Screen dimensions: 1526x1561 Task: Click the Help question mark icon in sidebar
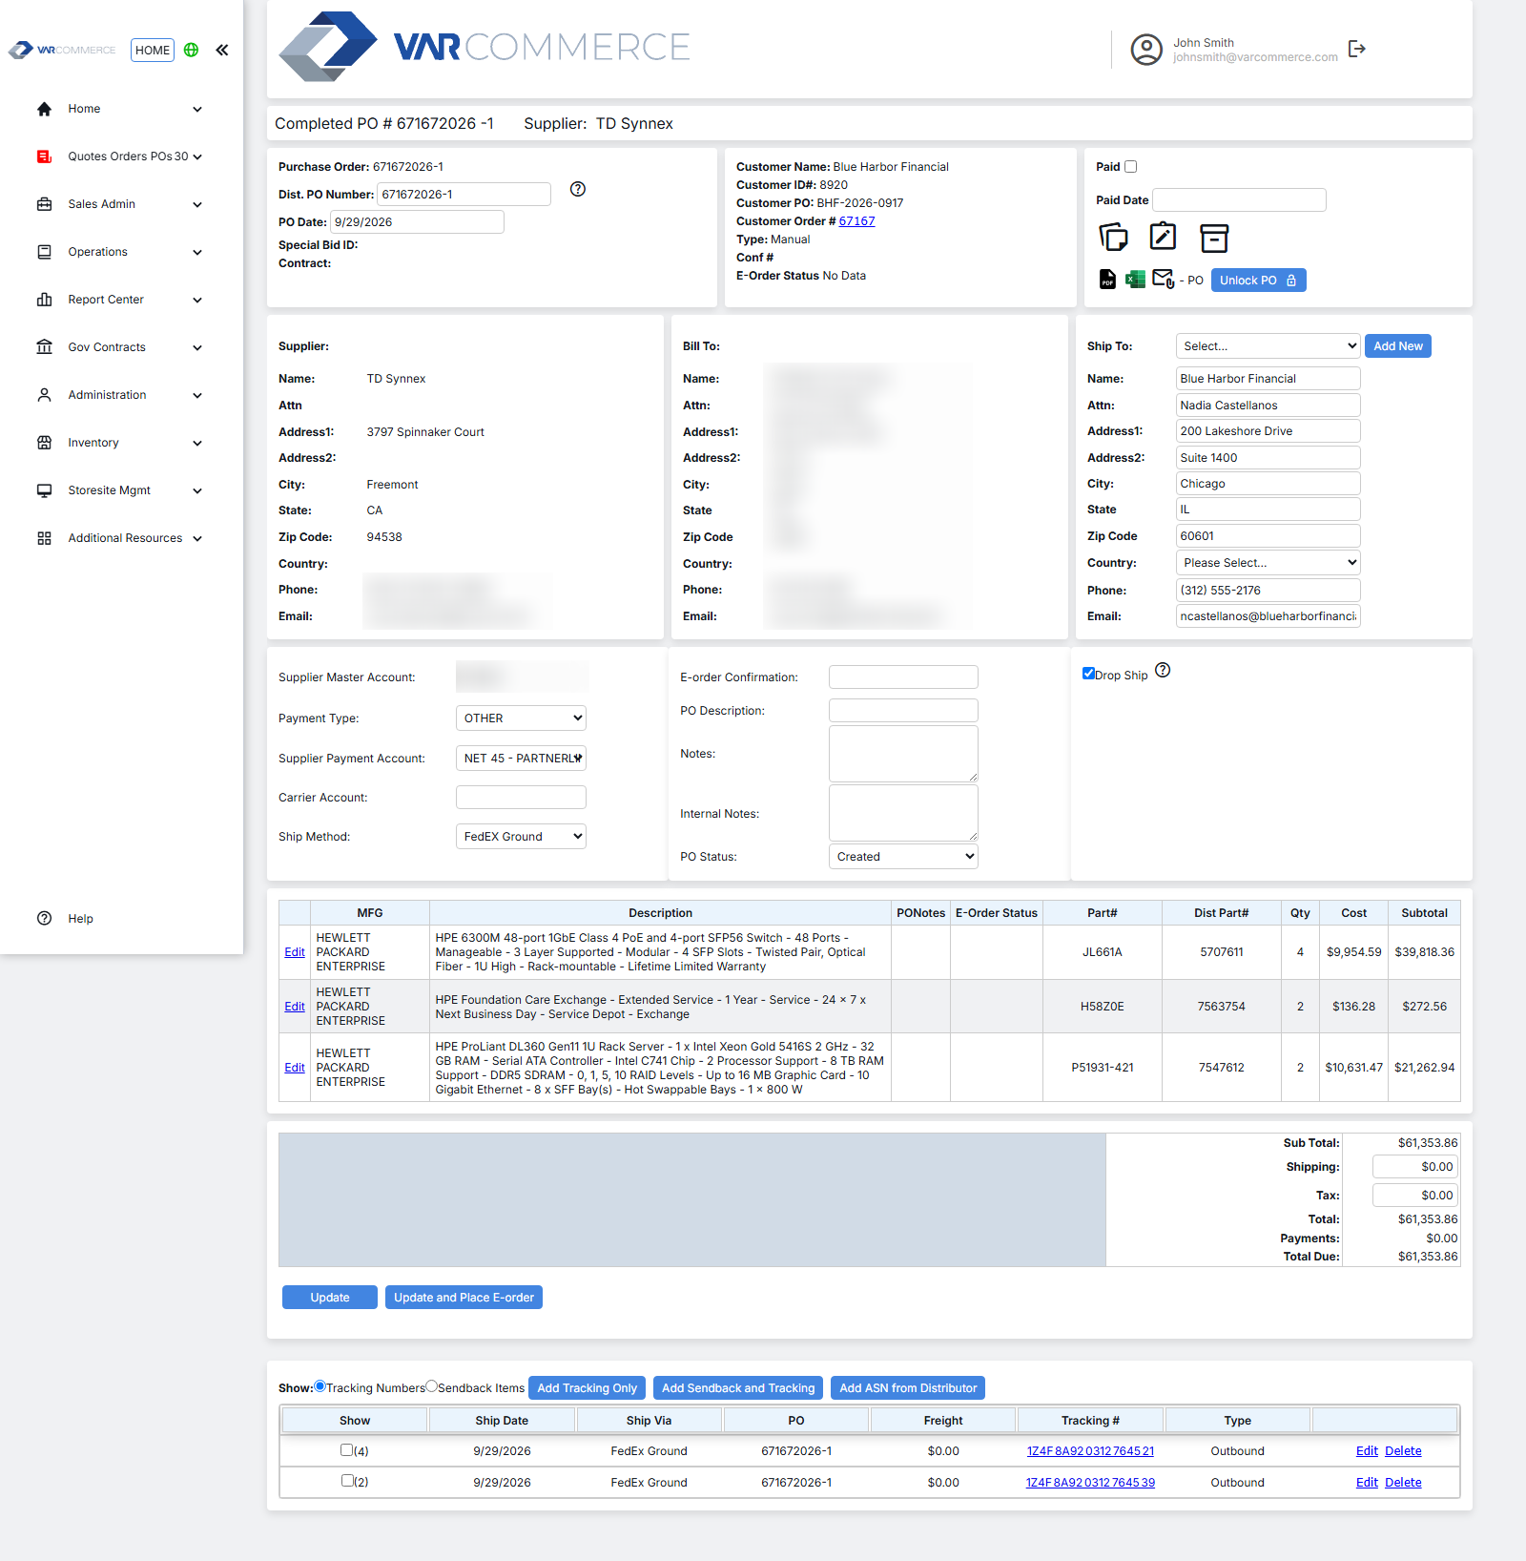[44, 918]
